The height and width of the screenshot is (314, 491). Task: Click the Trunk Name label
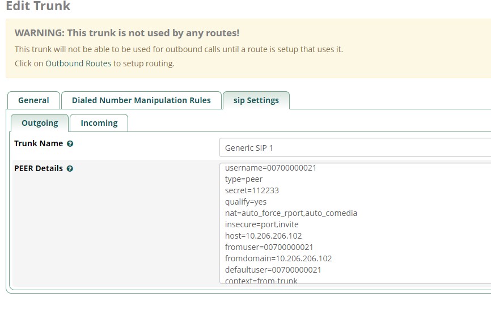[39, 143]
